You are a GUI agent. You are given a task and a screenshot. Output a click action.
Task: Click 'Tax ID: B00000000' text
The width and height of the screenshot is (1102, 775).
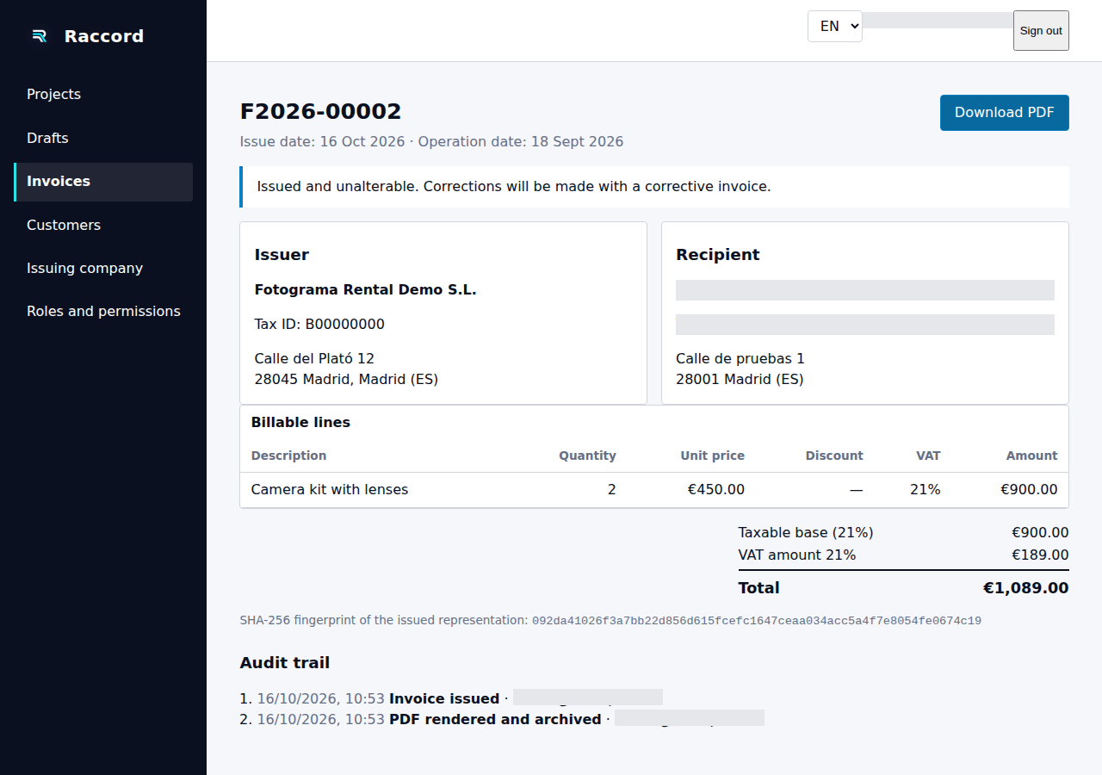(319, 325)
